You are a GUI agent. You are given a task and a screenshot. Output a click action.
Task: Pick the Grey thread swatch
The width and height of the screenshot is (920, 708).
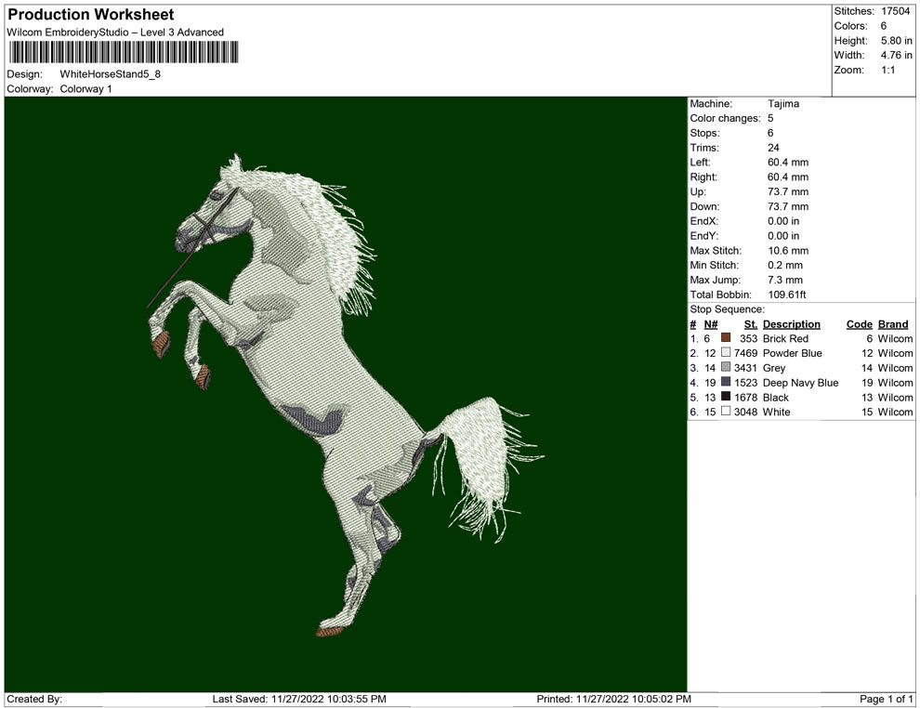pos(726,368)
